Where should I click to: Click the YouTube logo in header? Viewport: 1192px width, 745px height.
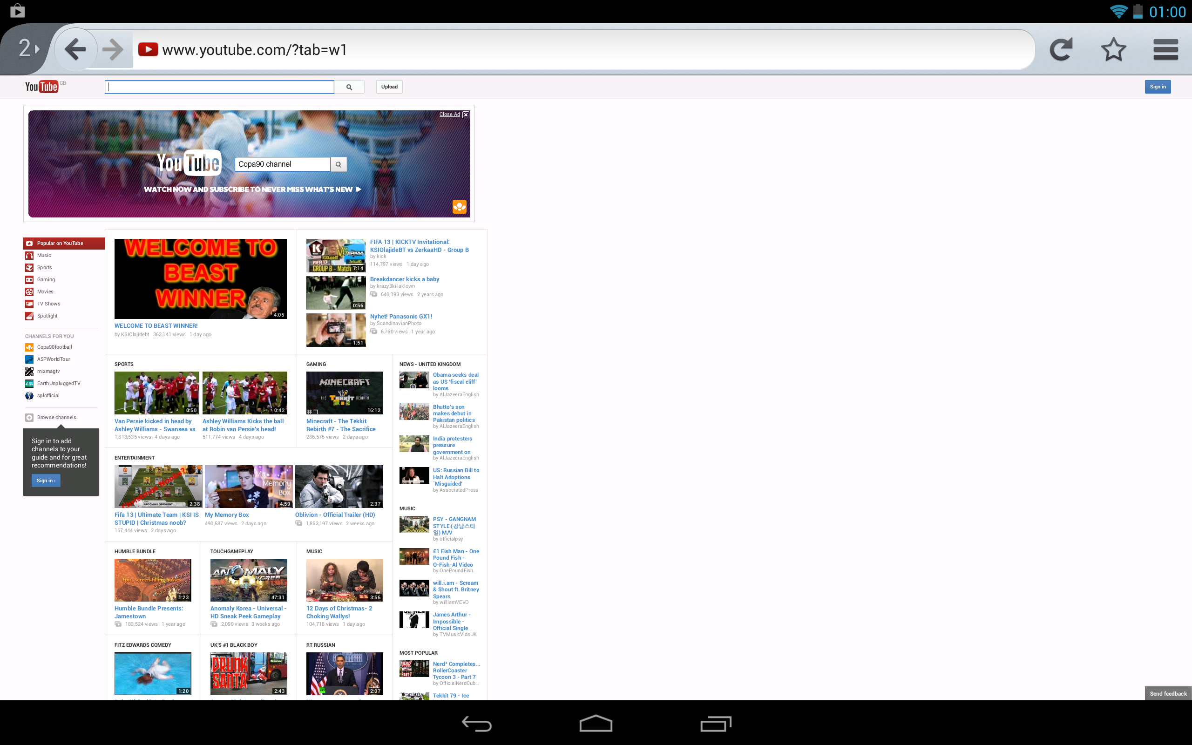pyautogui.click(x=42, y=87)
